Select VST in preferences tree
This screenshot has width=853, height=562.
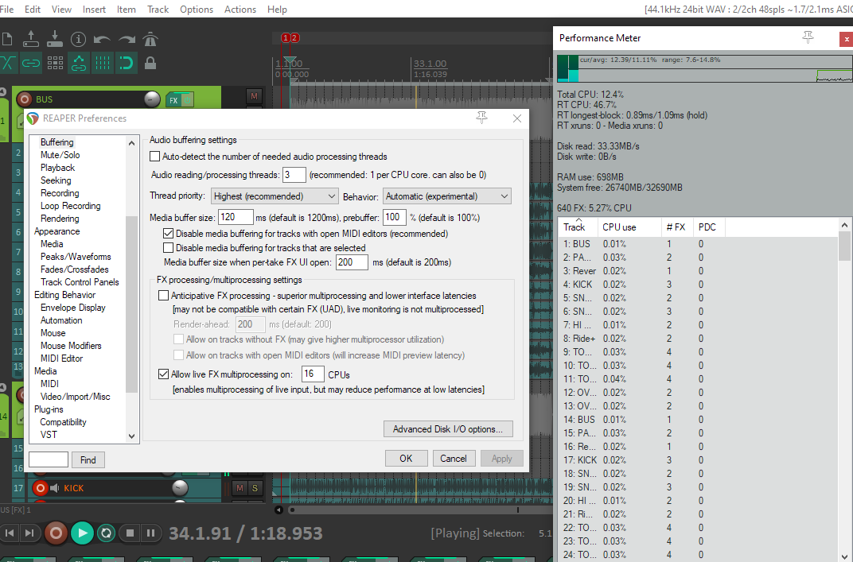49,435
